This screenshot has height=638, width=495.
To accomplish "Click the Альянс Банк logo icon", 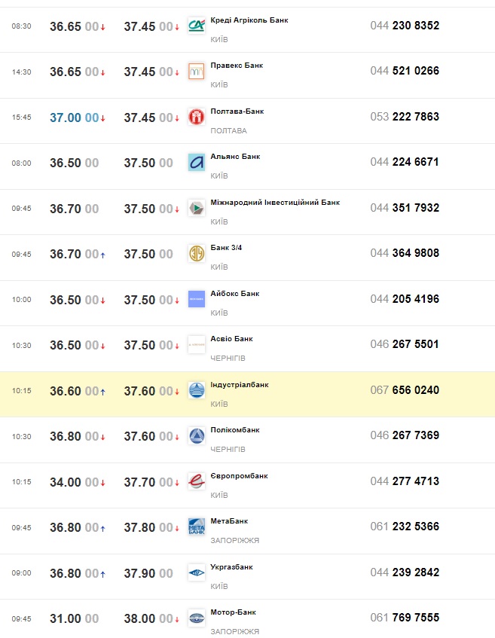I will [x=197, y=162].
